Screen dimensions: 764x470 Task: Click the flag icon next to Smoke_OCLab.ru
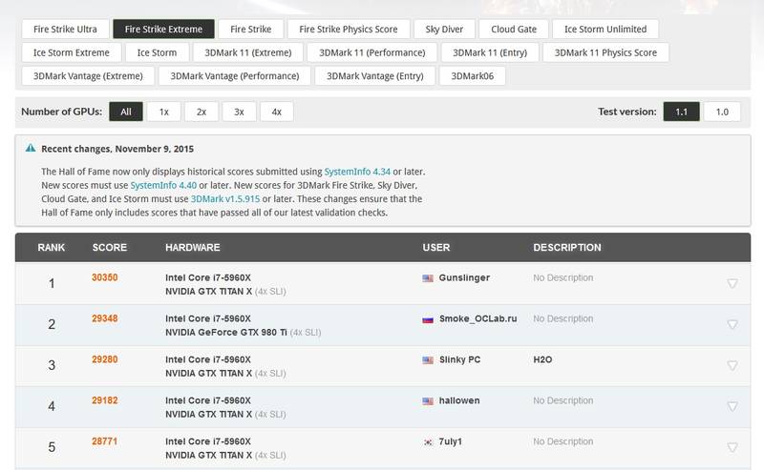click(428, 319)
